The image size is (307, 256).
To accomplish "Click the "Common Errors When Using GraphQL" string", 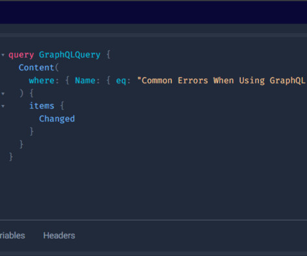I will (x=222, y=80).
